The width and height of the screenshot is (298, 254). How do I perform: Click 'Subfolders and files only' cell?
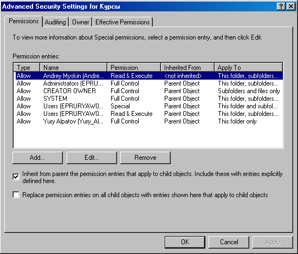point(249,91)
